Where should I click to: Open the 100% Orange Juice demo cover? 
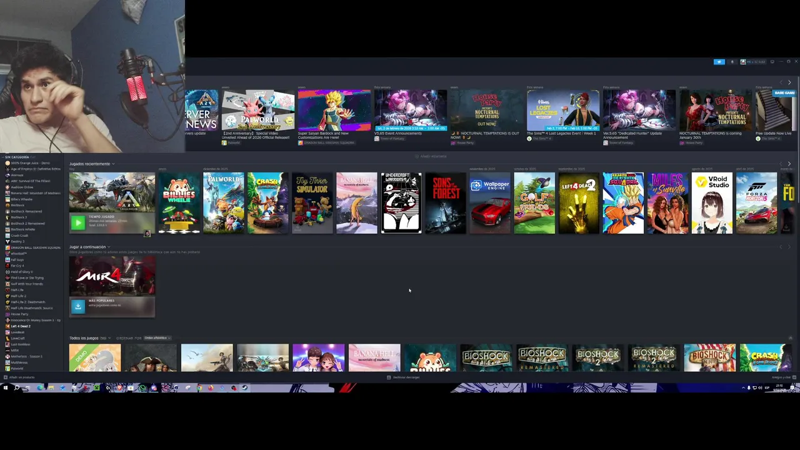[x=95, y=357]
